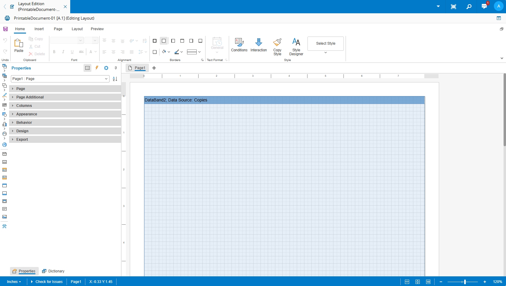Add a new page with plus button
The width and height of the screenshot is (506, 286).
(154, 68)
